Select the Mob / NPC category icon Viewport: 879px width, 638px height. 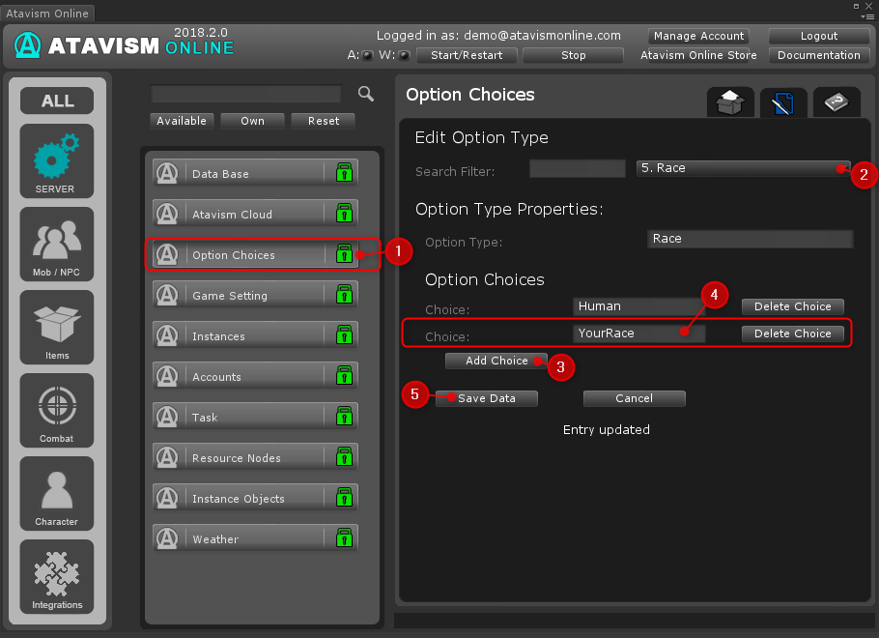click(57, 243)
